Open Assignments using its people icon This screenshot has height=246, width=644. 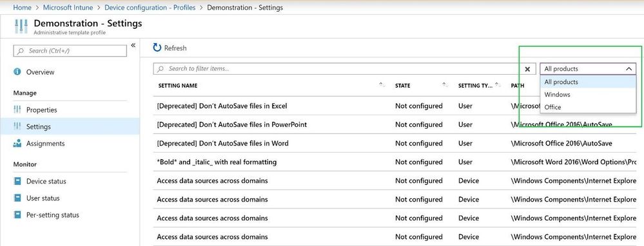click(x=17, y=144)
